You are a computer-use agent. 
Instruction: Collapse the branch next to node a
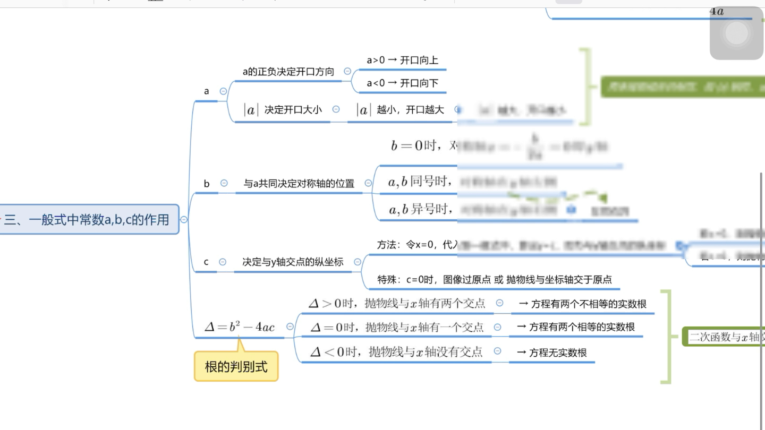[x=223, y=91]
